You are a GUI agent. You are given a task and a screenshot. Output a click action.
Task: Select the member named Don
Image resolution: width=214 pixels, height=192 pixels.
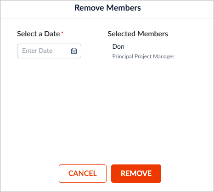pyautogui.click(x=118, y=46)
